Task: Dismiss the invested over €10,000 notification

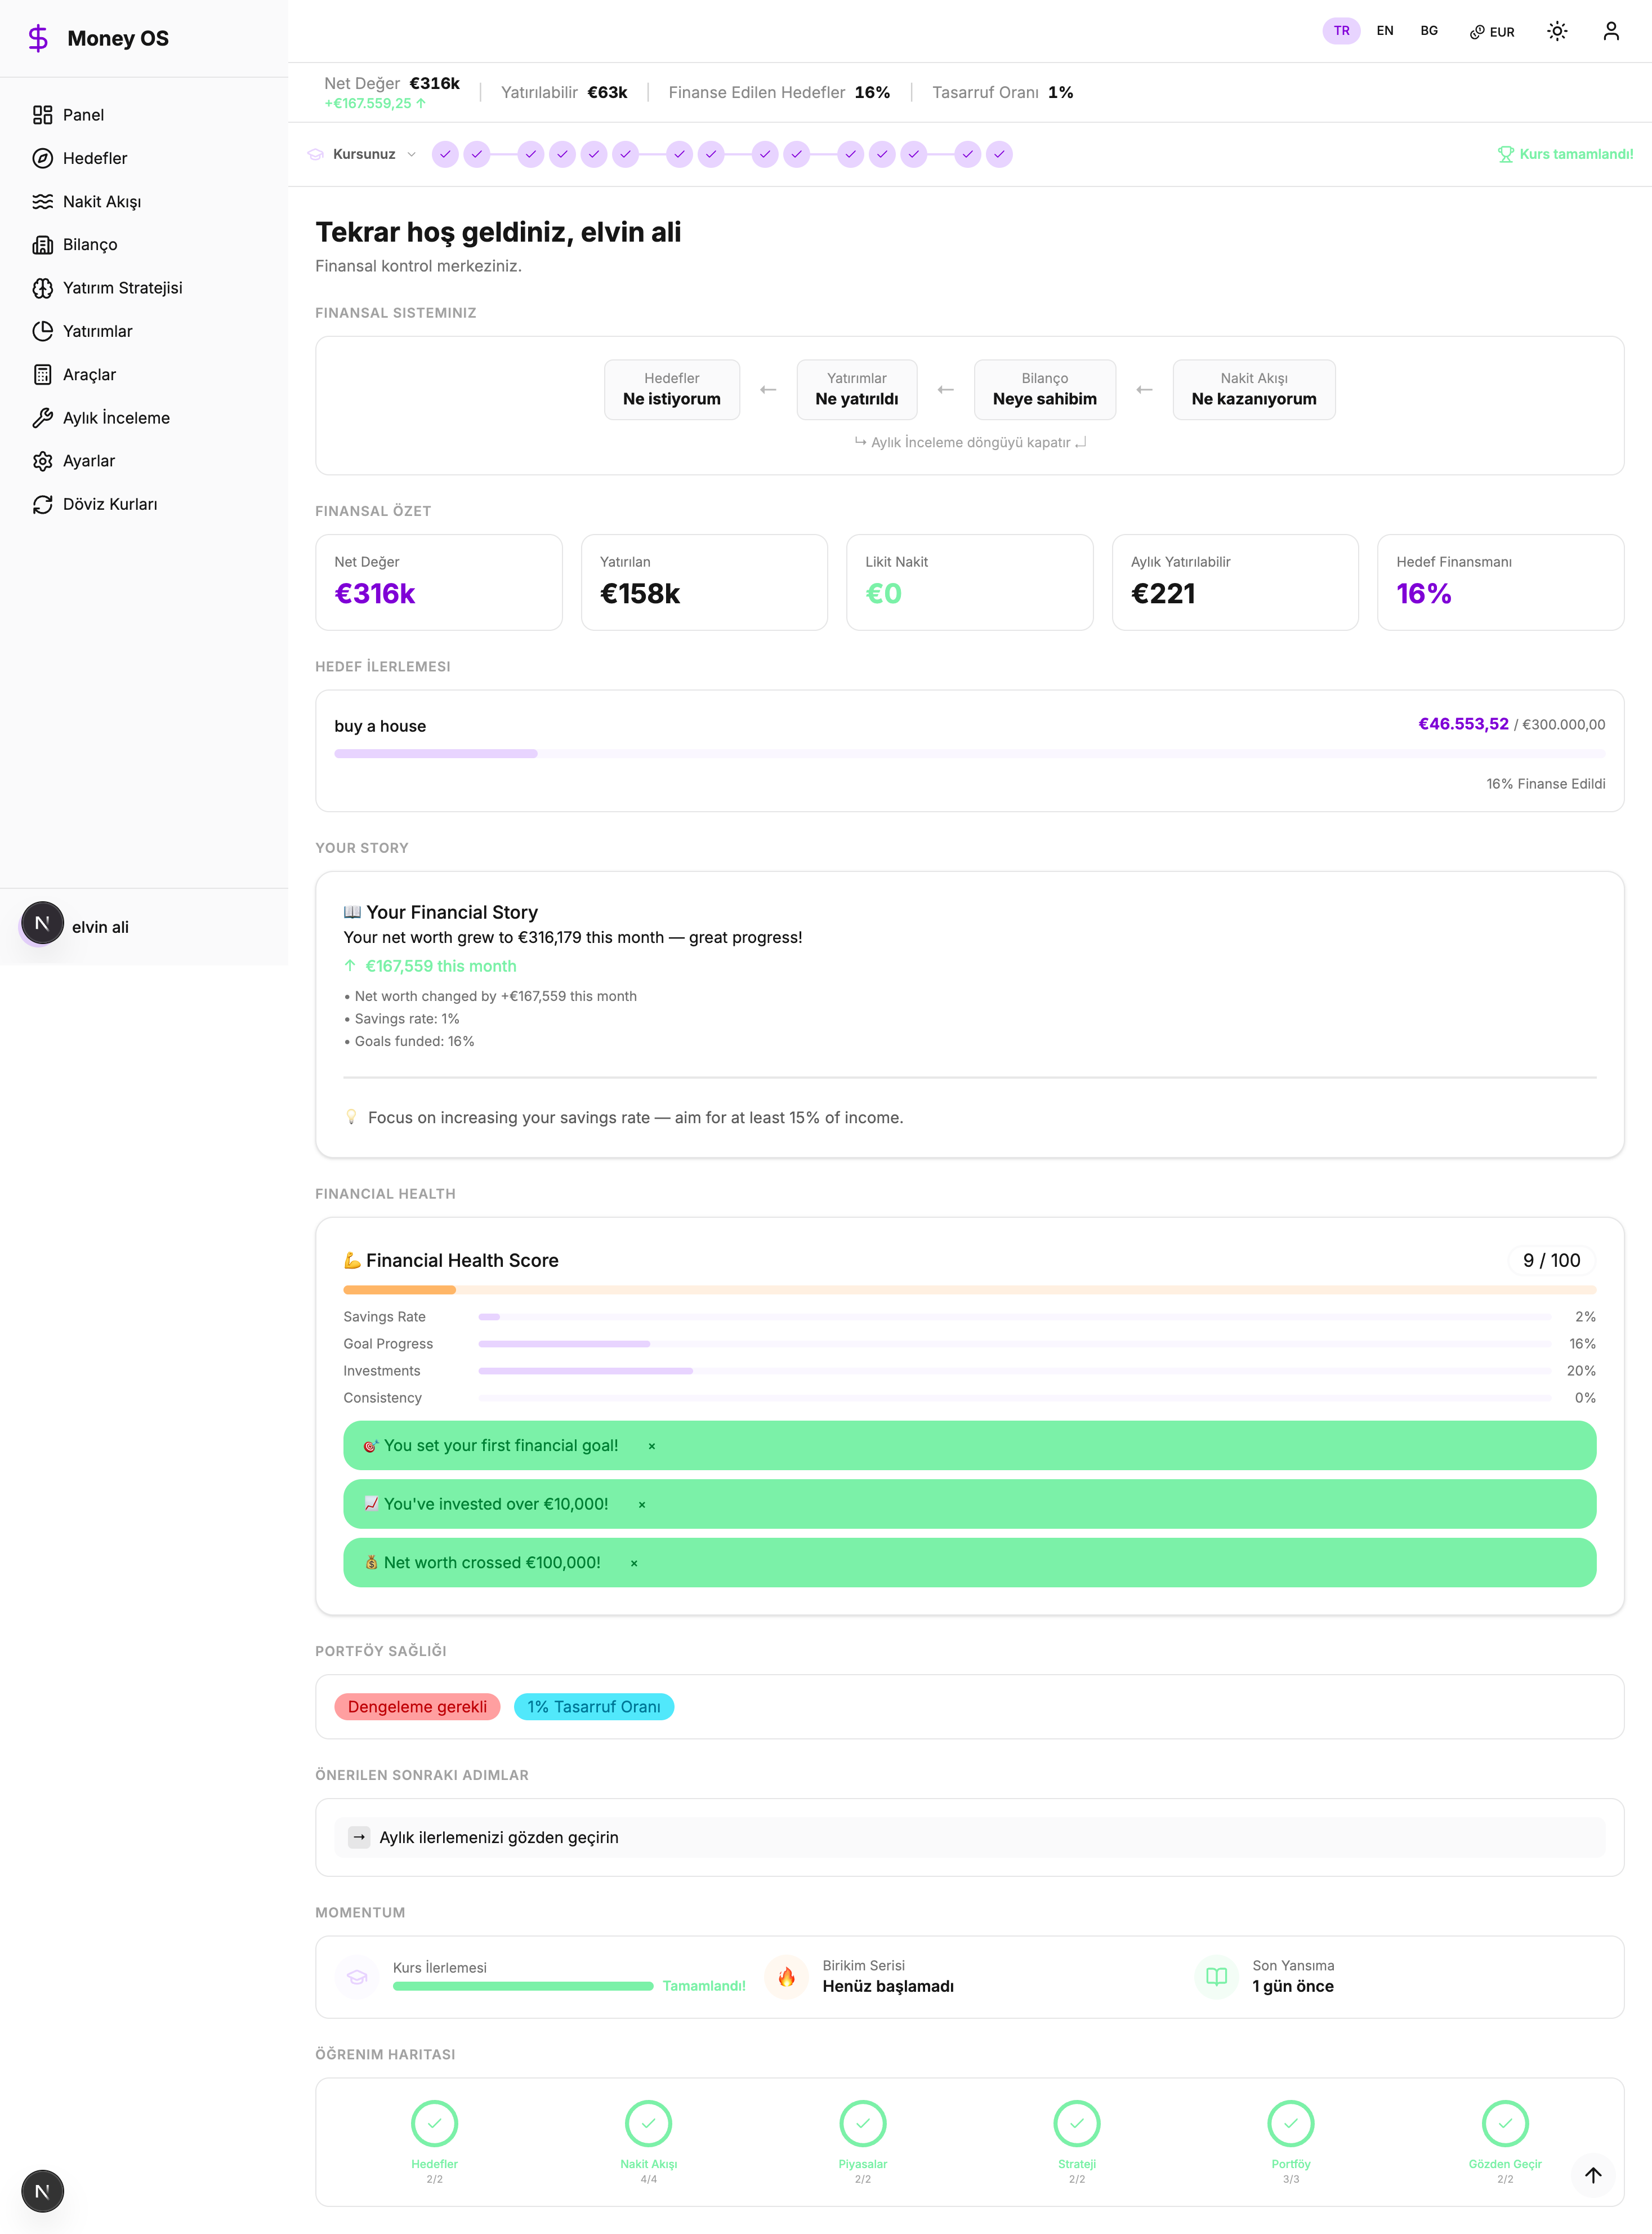Action: point(642,1505)
